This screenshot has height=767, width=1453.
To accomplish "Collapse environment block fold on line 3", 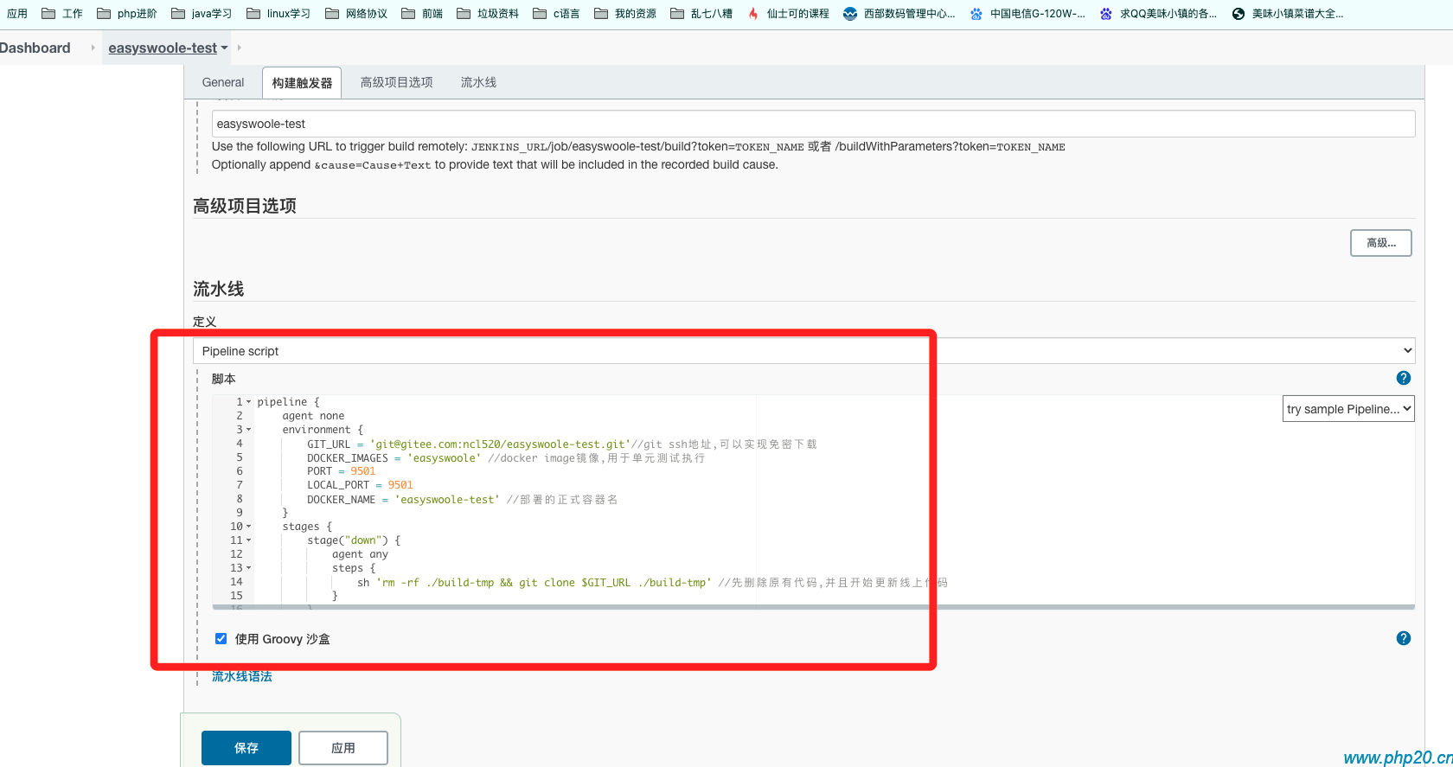I will coord(249,430).
